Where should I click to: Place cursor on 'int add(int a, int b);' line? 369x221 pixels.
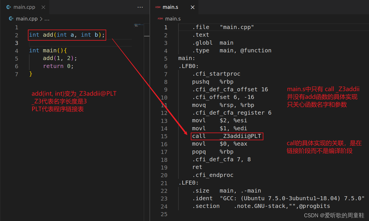[x=67, y=35]
